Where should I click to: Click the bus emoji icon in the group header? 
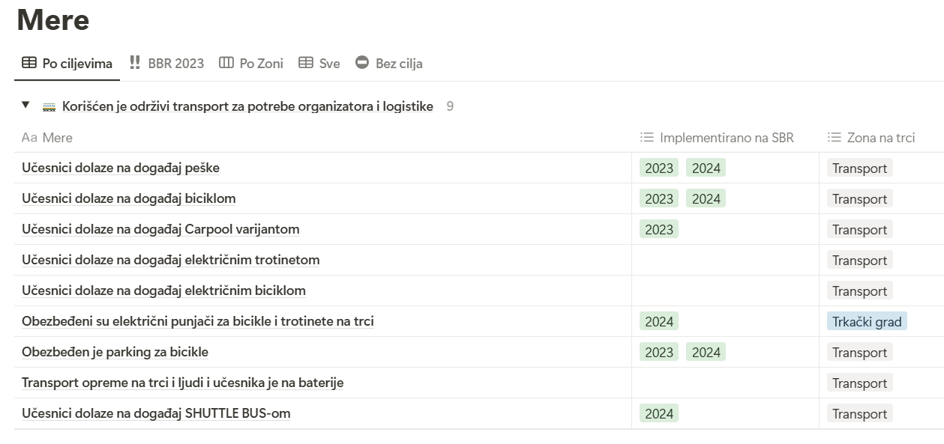click(x=49, y=106)
